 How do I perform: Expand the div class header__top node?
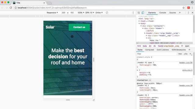tap(147, 36)
